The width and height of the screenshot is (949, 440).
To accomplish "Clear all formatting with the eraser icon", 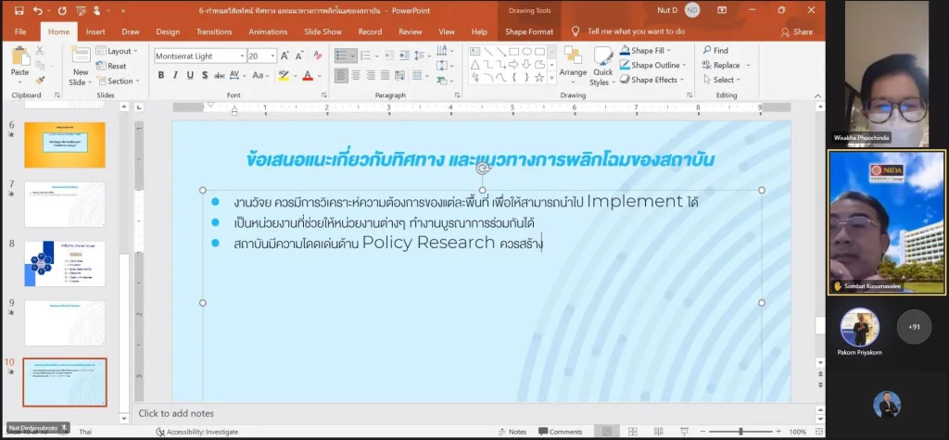I will pos(318,56).
